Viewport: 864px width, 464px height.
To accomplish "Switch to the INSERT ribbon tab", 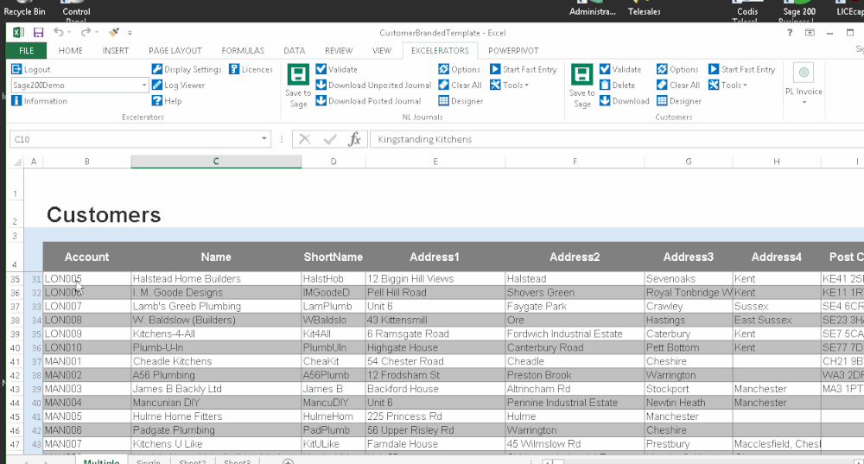I will pos(115,51).
